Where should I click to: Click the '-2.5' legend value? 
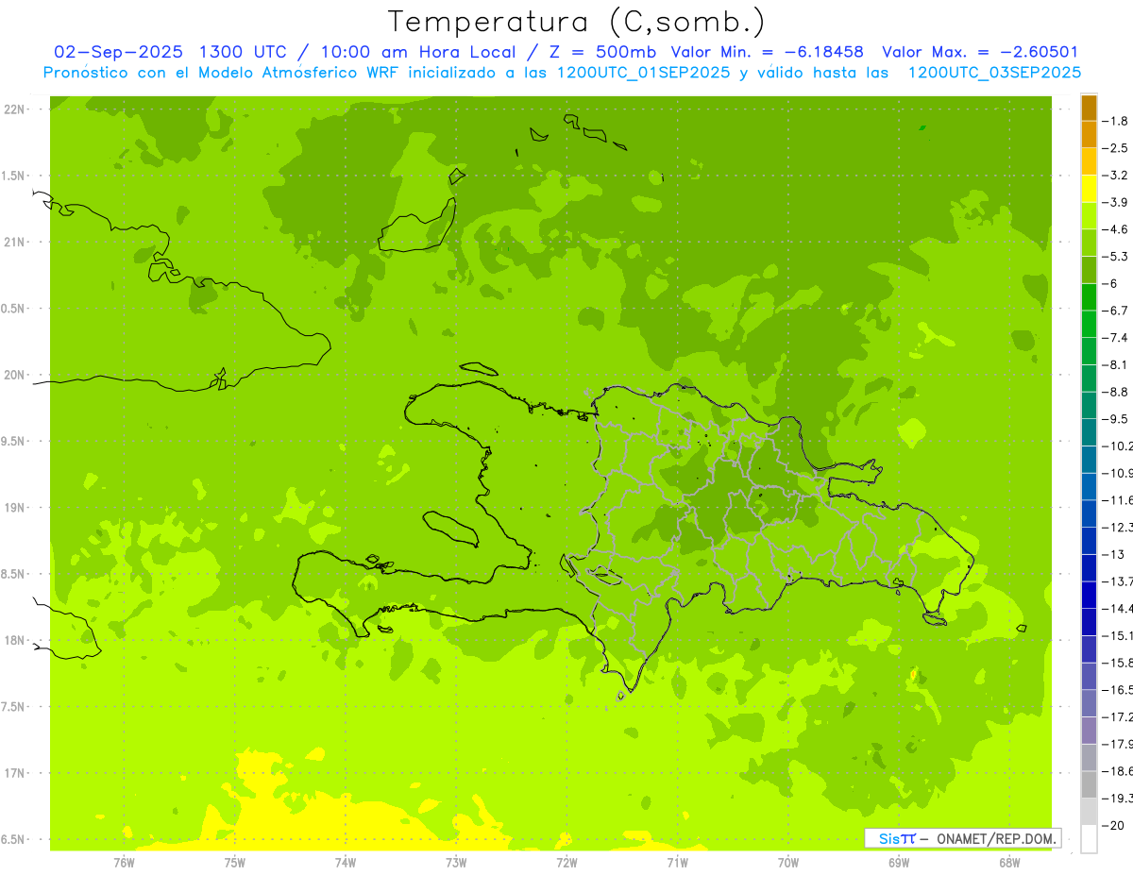[x=1115, y=148]
